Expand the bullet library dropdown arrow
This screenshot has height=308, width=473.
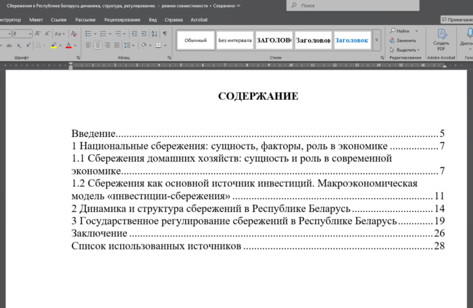click(95, 34)
